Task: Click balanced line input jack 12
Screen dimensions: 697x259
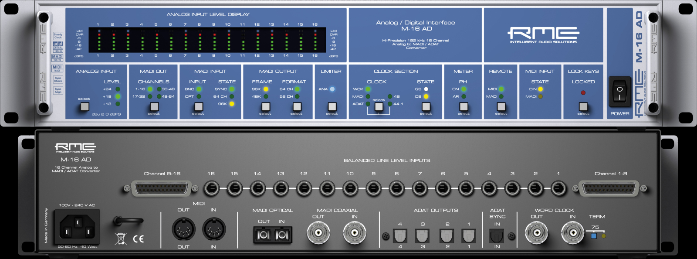Action: [x=304, y=188]
